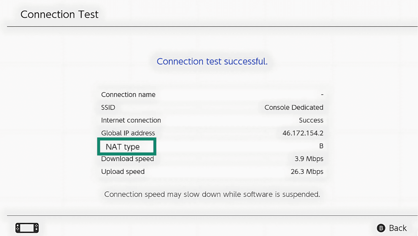Click the bottom status bar area
Viewport: 418px width, 236px height.
(x=209, y=228)
